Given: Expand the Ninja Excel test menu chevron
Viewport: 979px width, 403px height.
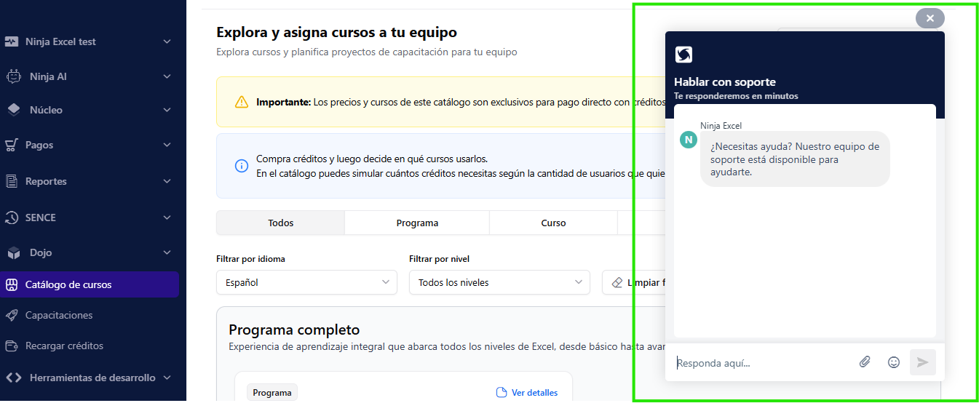Looking at the screenshot, I should coord(167,41).
